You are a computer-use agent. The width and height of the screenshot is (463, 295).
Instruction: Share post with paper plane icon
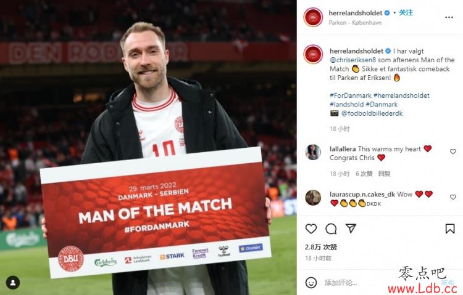351,228
